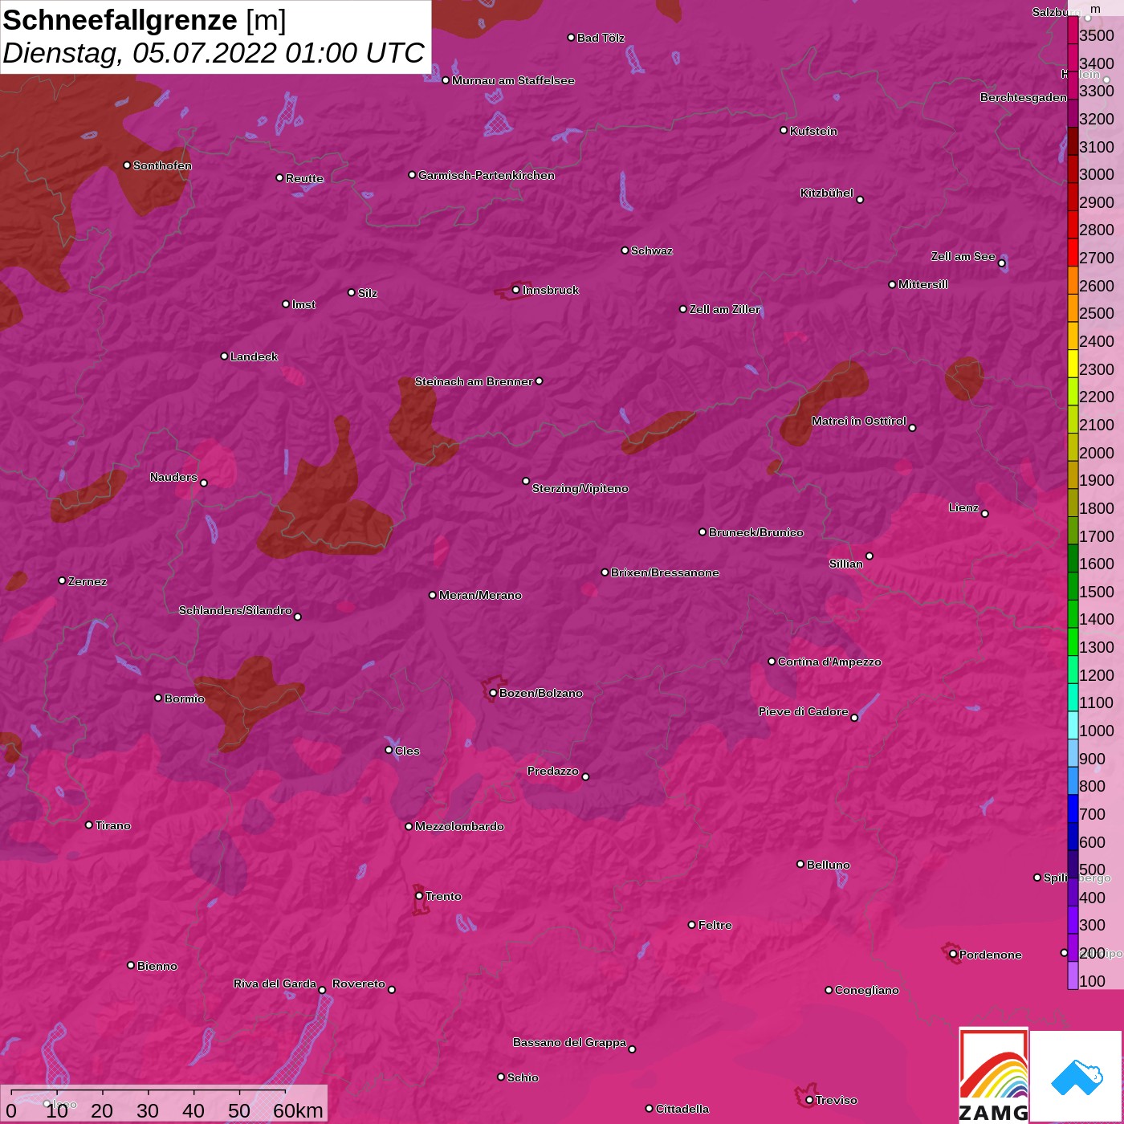The height and width of the screenshot is (1124, 1124).
Task: Click the Innsbruck city marker dot
Action: click(x=515, y=290)
